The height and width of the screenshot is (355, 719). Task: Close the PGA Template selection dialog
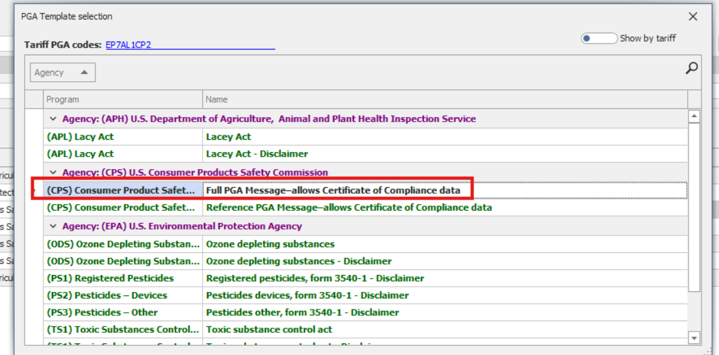click(x=693, y=17)
